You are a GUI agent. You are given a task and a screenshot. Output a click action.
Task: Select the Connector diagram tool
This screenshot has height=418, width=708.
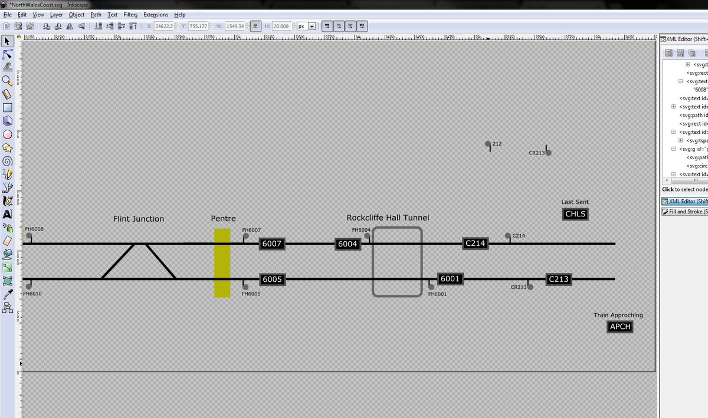(x=8, y=307)
